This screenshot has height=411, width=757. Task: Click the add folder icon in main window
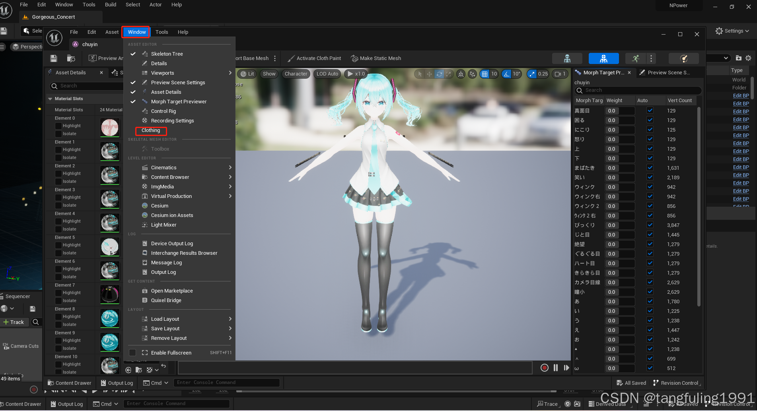(x=739, y=58)
